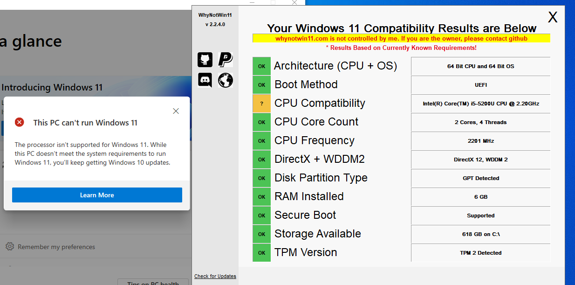Click the Introducing Windows 11 heading
The height and width of the screenshot is (285, 575).
pos(52,87)
